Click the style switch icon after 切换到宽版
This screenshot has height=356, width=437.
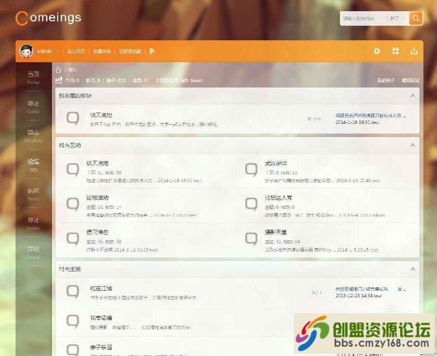pos(152,51)
